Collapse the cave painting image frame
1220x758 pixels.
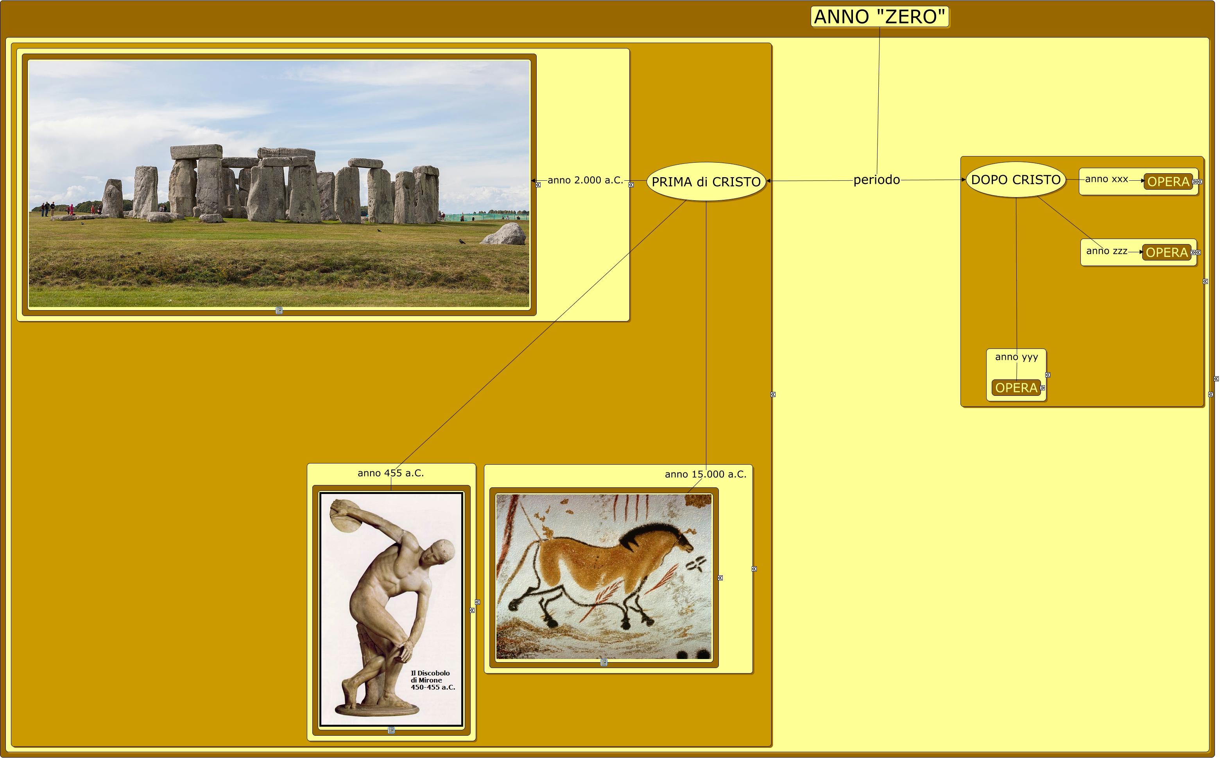(x=720, y=578)
